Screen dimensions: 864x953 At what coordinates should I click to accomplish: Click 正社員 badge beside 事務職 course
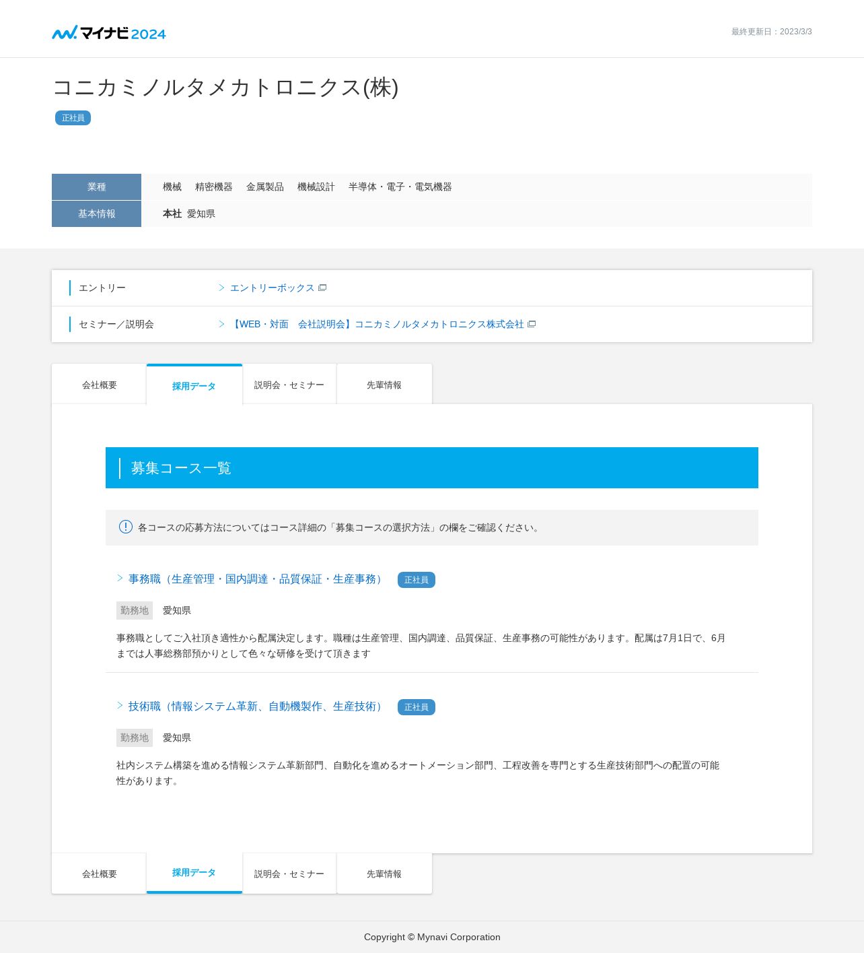click(x=417, y=580)
